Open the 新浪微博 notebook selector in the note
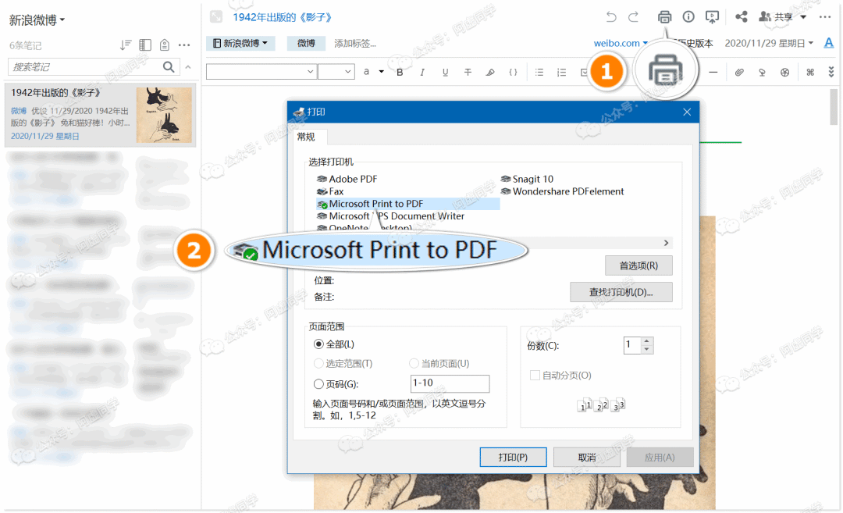843x513 pixels. click(x=240, y=43)
